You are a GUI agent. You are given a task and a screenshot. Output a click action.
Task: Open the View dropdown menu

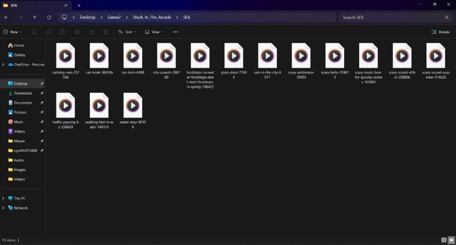click(154, 32)
